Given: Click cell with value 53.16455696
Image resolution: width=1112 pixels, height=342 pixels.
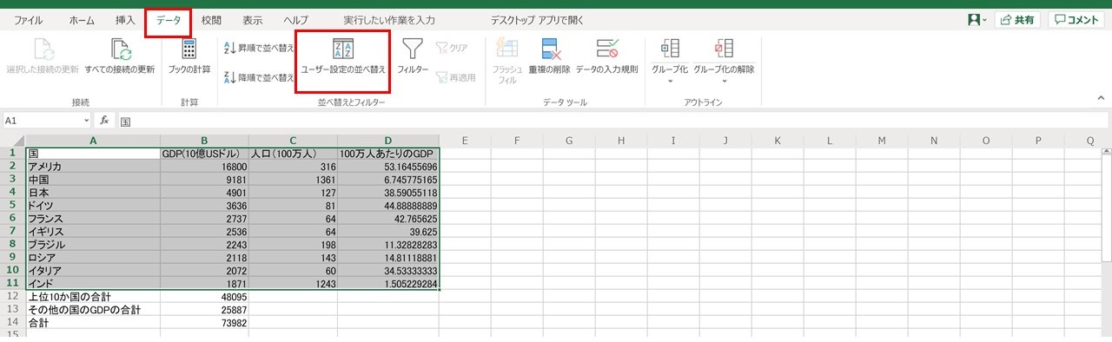Looking at the screenshot, I should tap(388, 166).
